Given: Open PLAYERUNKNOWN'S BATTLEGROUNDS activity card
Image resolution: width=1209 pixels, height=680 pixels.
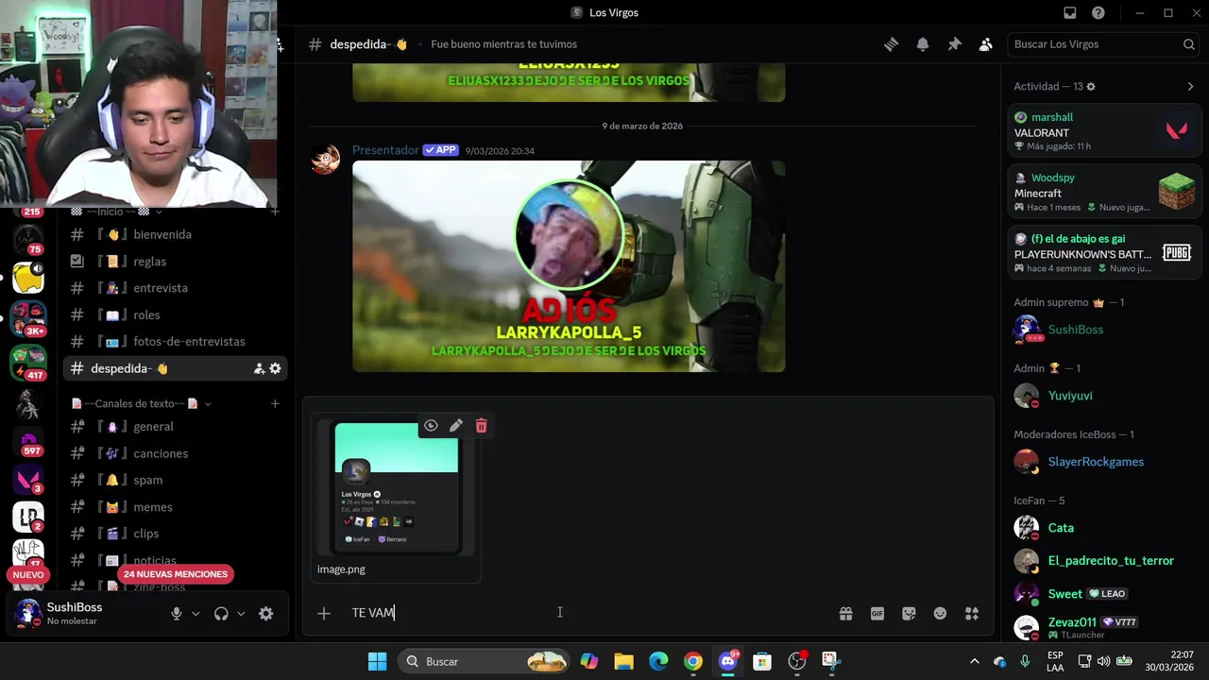Looking at the screenshot, I should tap(1103, 253).
